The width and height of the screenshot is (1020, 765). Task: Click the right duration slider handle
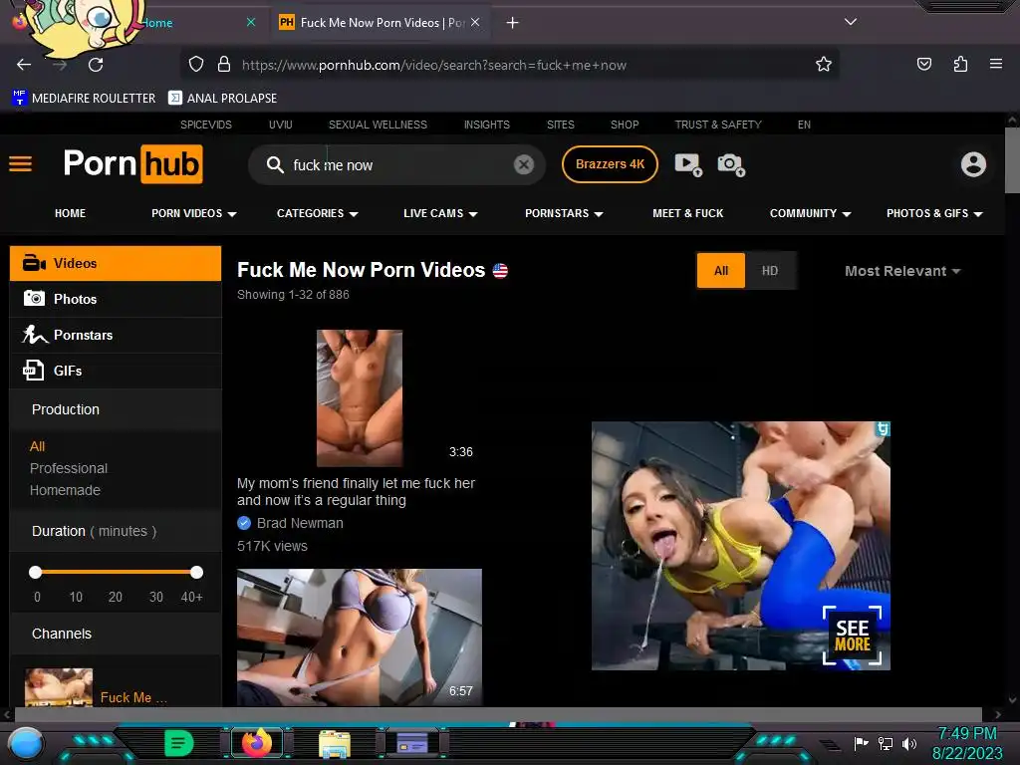tap(196, 572)
